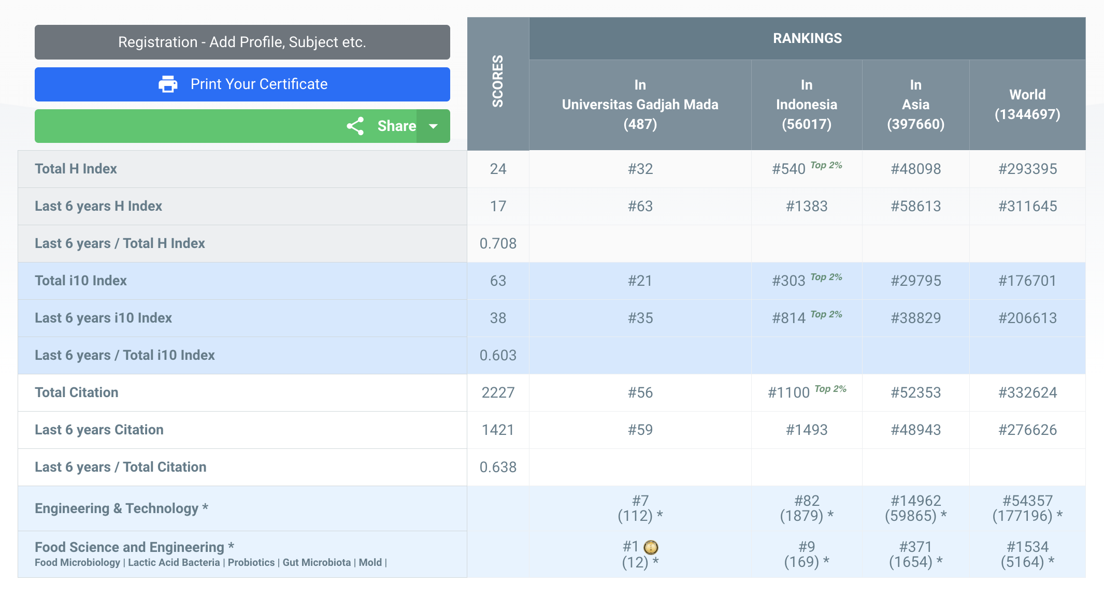Open the Lactic Acid Bacteria keyword
The height and width of the screenshot is (598, 1104).
174,562
